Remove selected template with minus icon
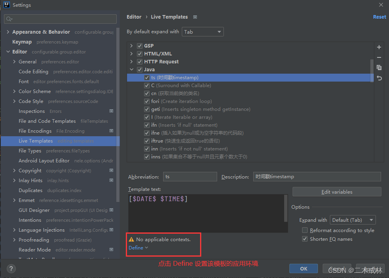This screenshot has width=389, height=278. click(x=379, y=57)
